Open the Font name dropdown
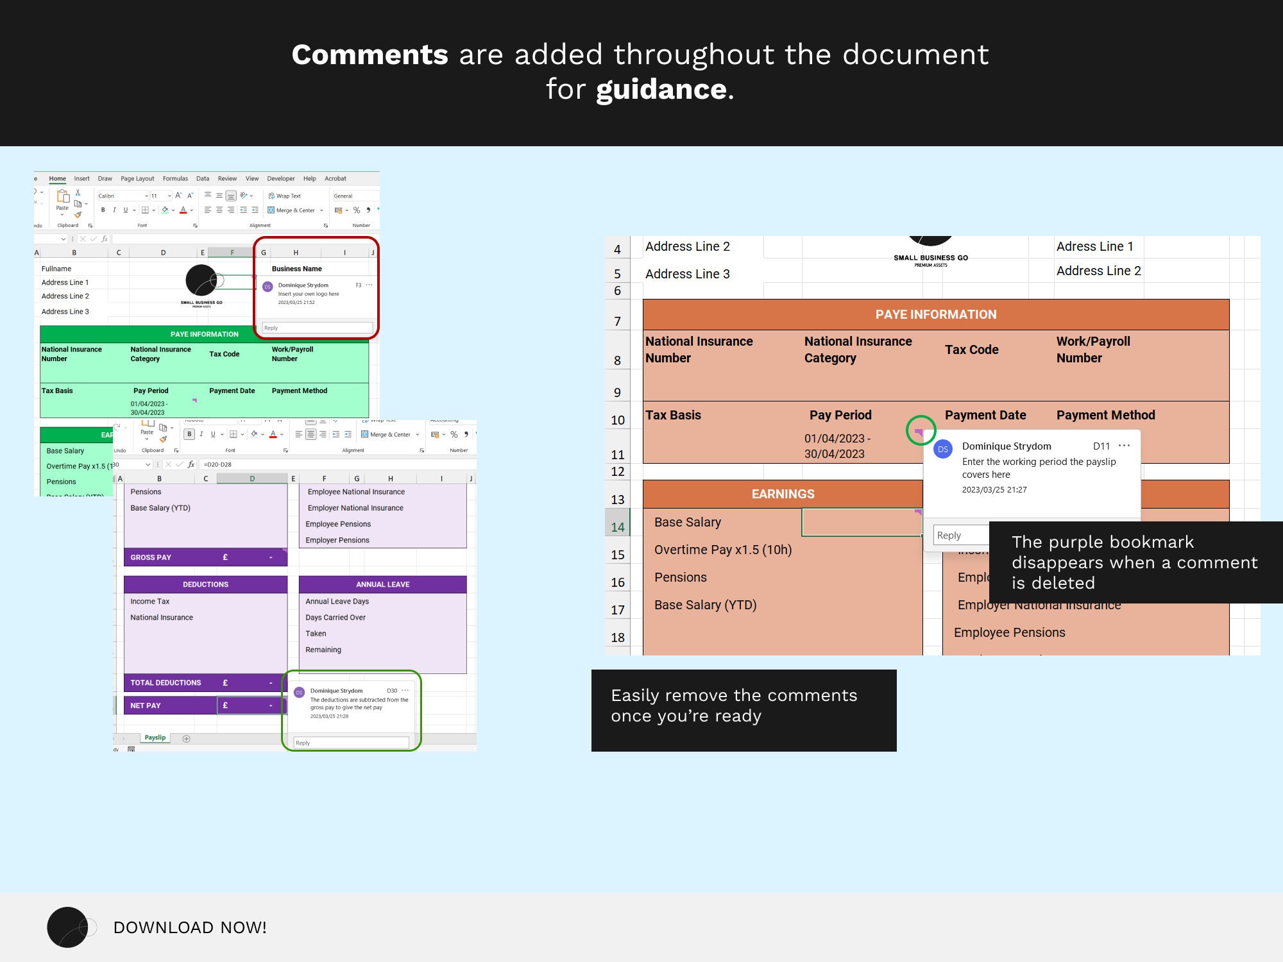Viewport: 1283px width, 962px height. coord(146,196)
